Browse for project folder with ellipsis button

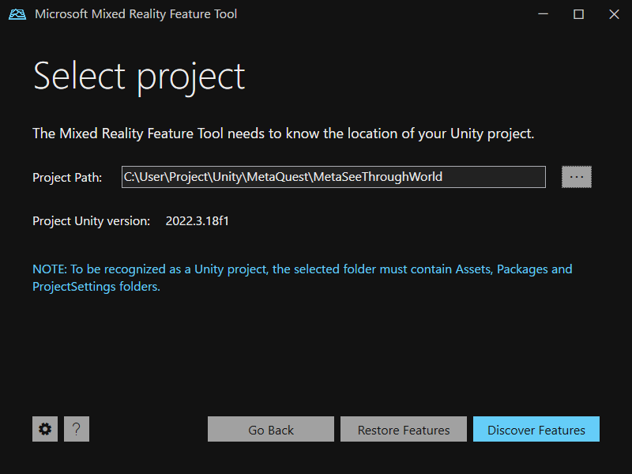[577, 177]
